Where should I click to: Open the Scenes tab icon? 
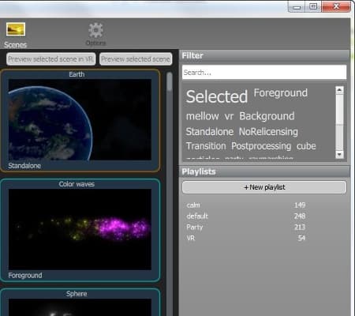pyautogui.click(x=16, y=29)
